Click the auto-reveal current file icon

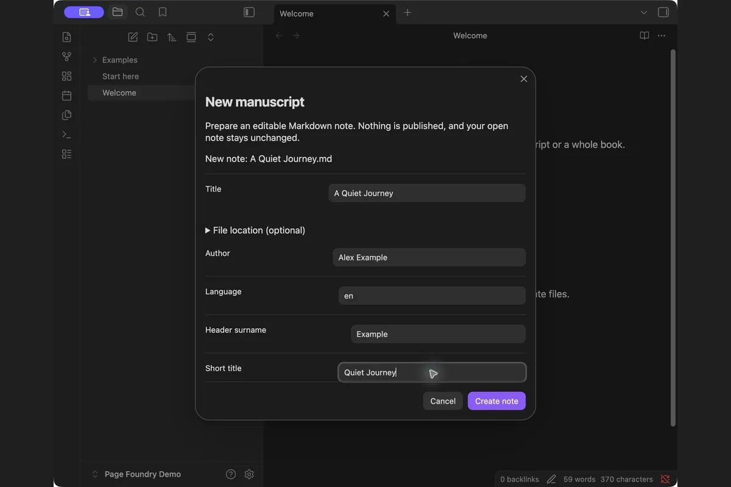click(x=191, y=37)
